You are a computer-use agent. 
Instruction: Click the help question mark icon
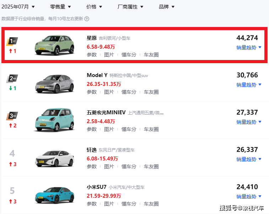coord(87,19)
